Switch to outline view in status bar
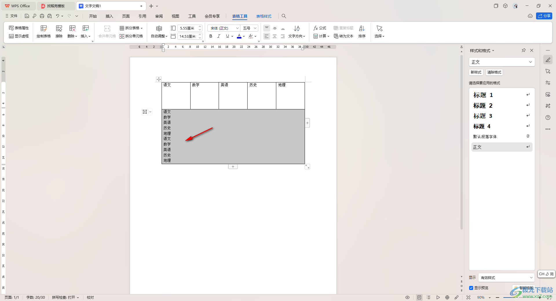 click(429, 298)
